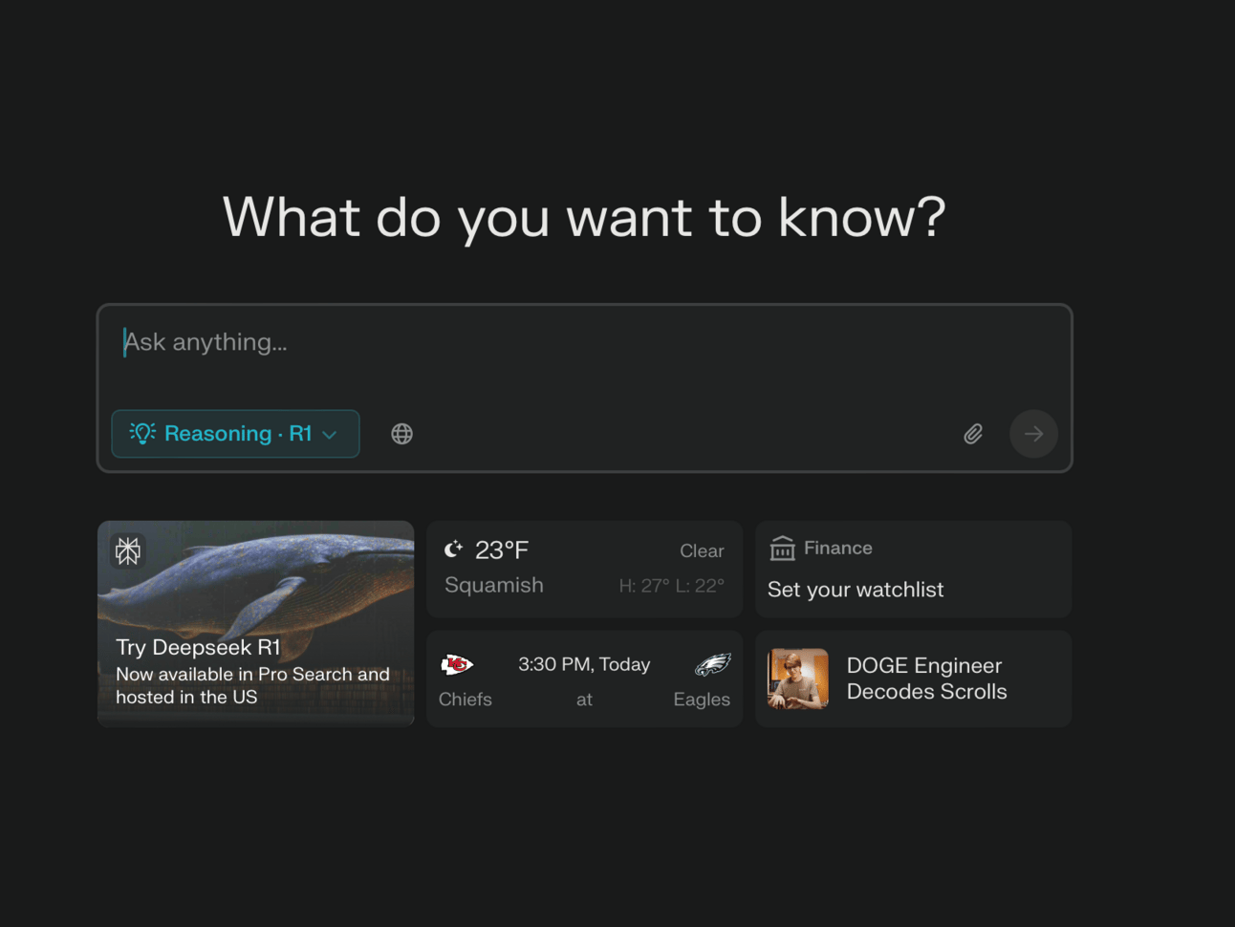Click the Eagles team name label
1235x927 pixels.
click(x=702, y=700)
